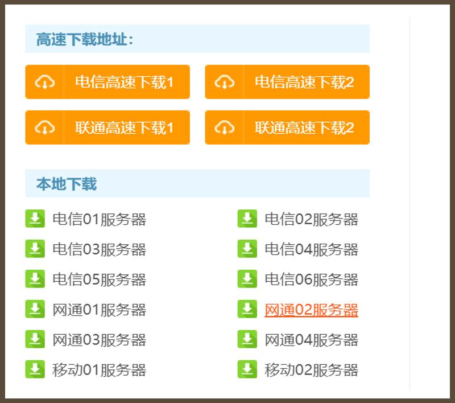
Task: Click the 联通高速下载1 button
Action: (107, 127)
